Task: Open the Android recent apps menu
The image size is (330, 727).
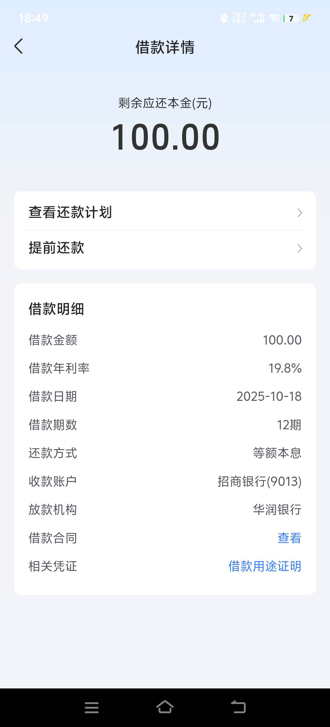Action: [x=92, y=707]
